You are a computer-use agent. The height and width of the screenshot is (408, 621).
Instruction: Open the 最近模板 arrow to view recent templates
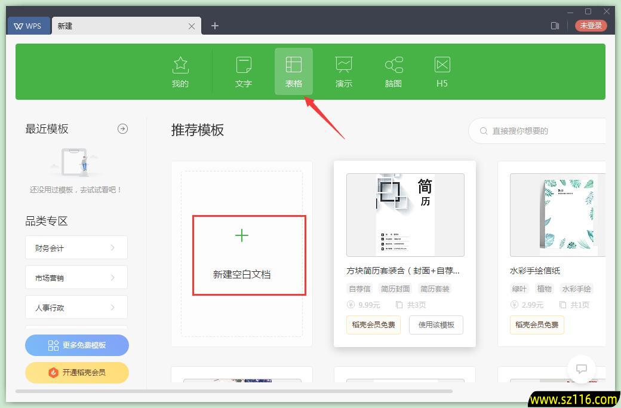tap(122, 128)
